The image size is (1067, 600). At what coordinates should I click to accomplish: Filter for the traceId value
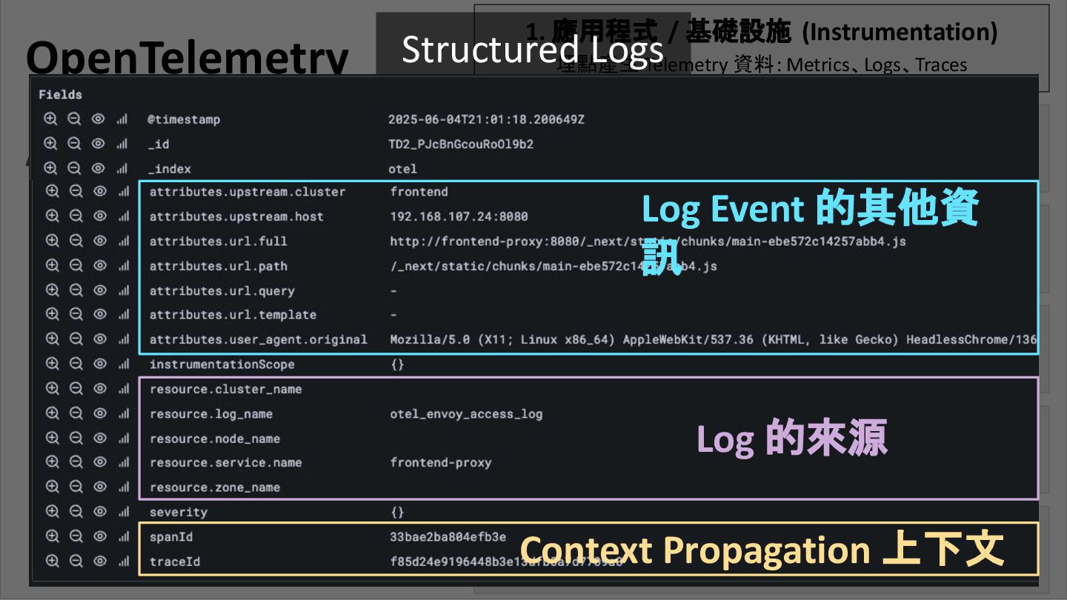52,561
